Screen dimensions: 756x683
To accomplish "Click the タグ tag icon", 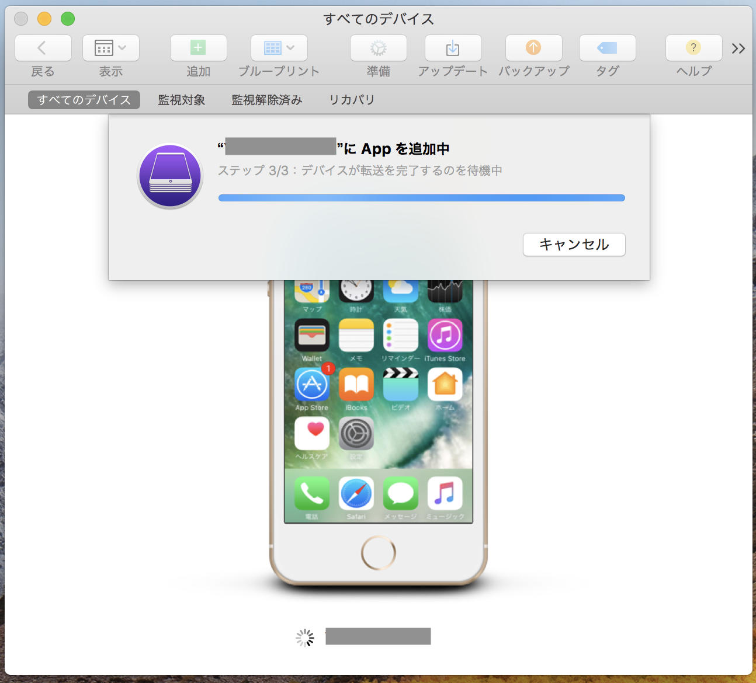I will [x=607, y=48].
